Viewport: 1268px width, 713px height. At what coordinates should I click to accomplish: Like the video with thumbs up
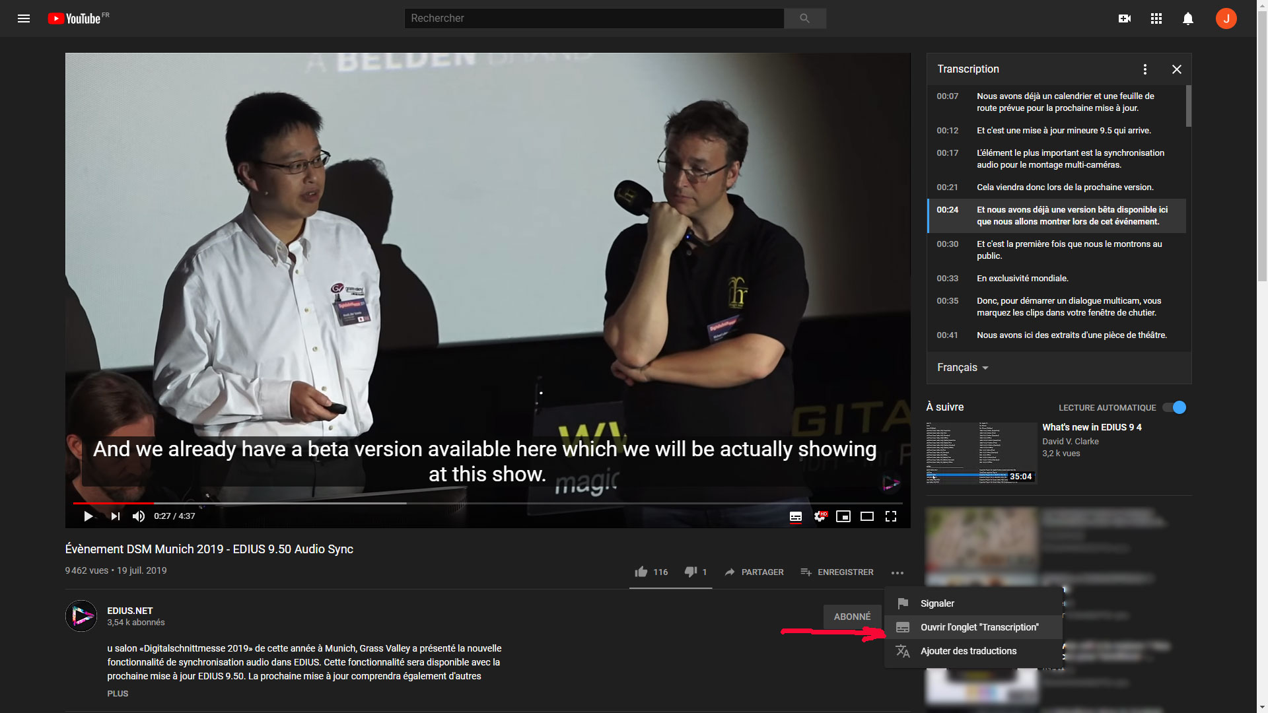pos(651,572)
